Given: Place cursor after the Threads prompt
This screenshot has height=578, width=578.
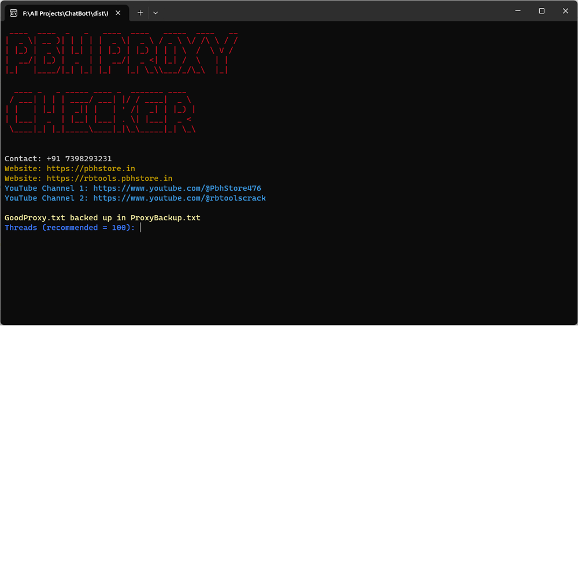Looking at the screenshot, I should pyautogui.click(x=140, y=227).
